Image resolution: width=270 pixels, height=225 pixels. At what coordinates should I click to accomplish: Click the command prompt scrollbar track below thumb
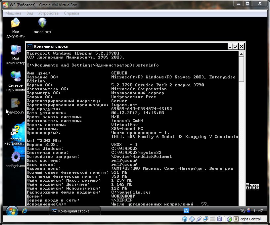click(x=242, y=143)
